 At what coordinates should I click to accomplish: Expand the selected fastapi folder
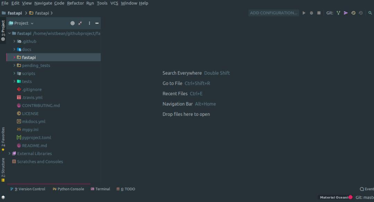pos(14,57)
